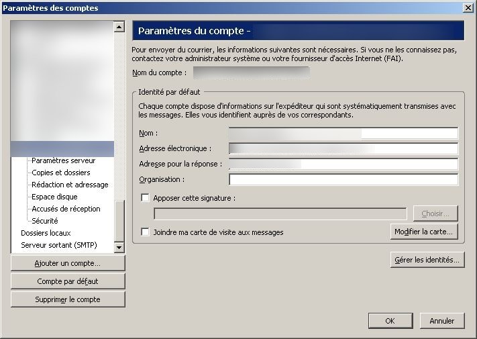Close the Paramètres des comptes dialog
The width and height of the screenshot is (477, 339).
tap(467, 8)
